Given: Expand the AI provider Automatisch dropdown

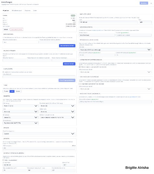Looking at the screenshot, I should coord(115,50).
